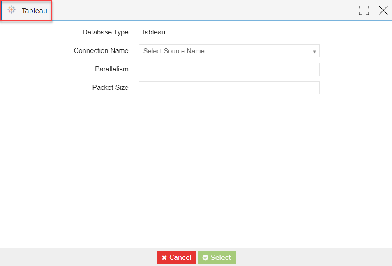Click the Database Type label

coord(105,32)
